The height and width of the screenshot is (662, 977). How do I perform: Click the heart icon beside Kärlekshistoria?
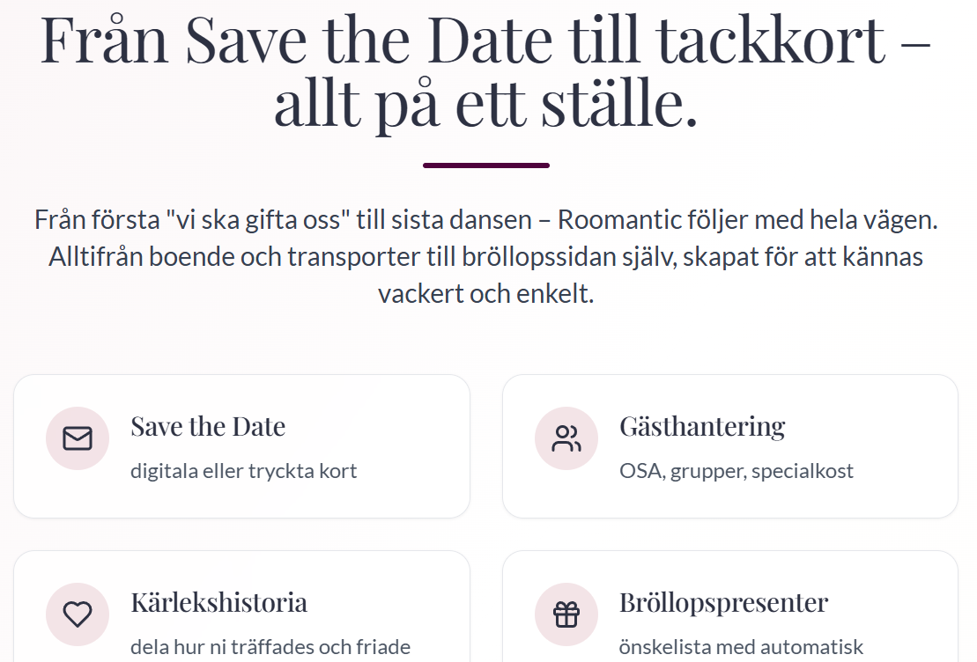coord(78,614)
